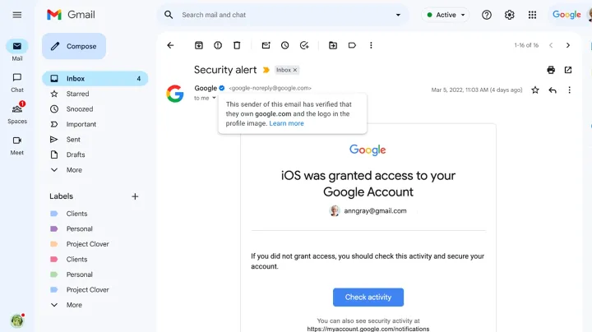
Task: Archive the Security alert email
Action: coord(199,45)
